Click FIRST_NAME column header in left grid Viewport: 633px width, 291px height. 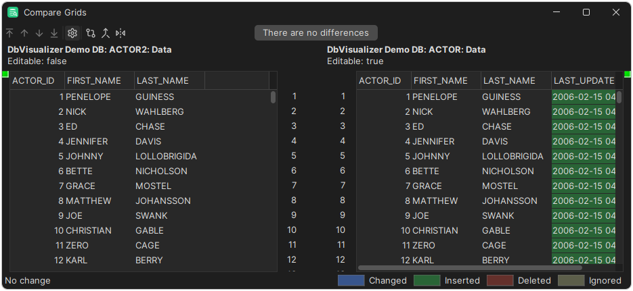point(100,80)
